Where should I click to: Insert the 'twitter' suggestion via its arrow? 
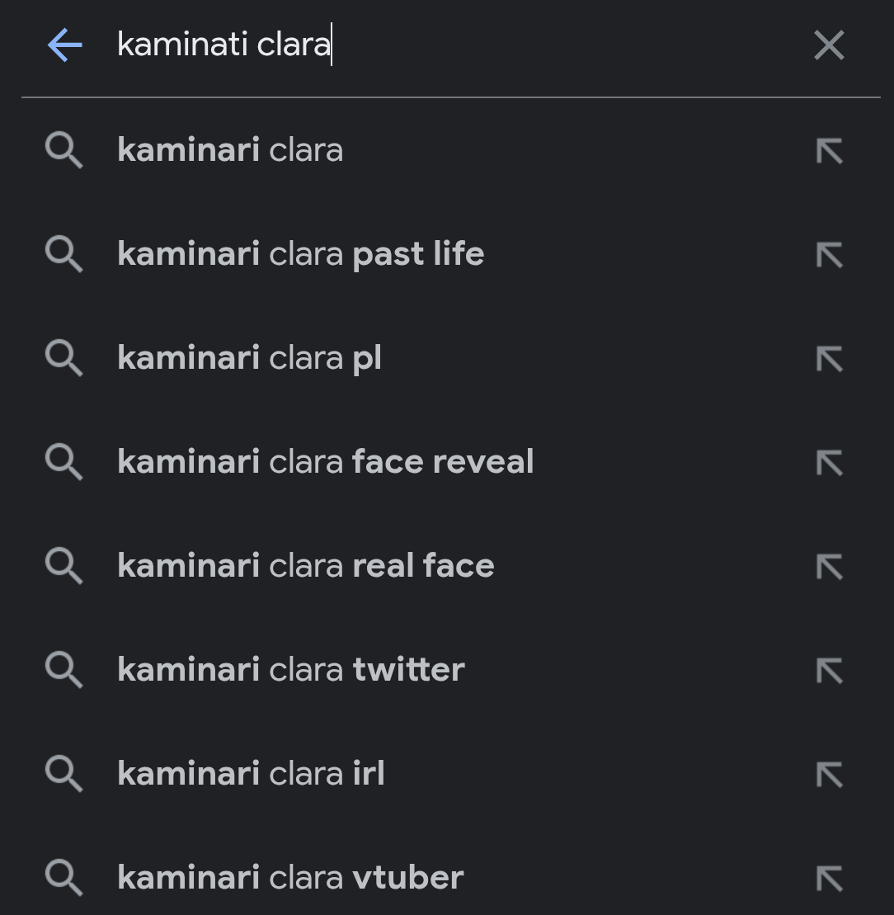(x=829, y=670)
